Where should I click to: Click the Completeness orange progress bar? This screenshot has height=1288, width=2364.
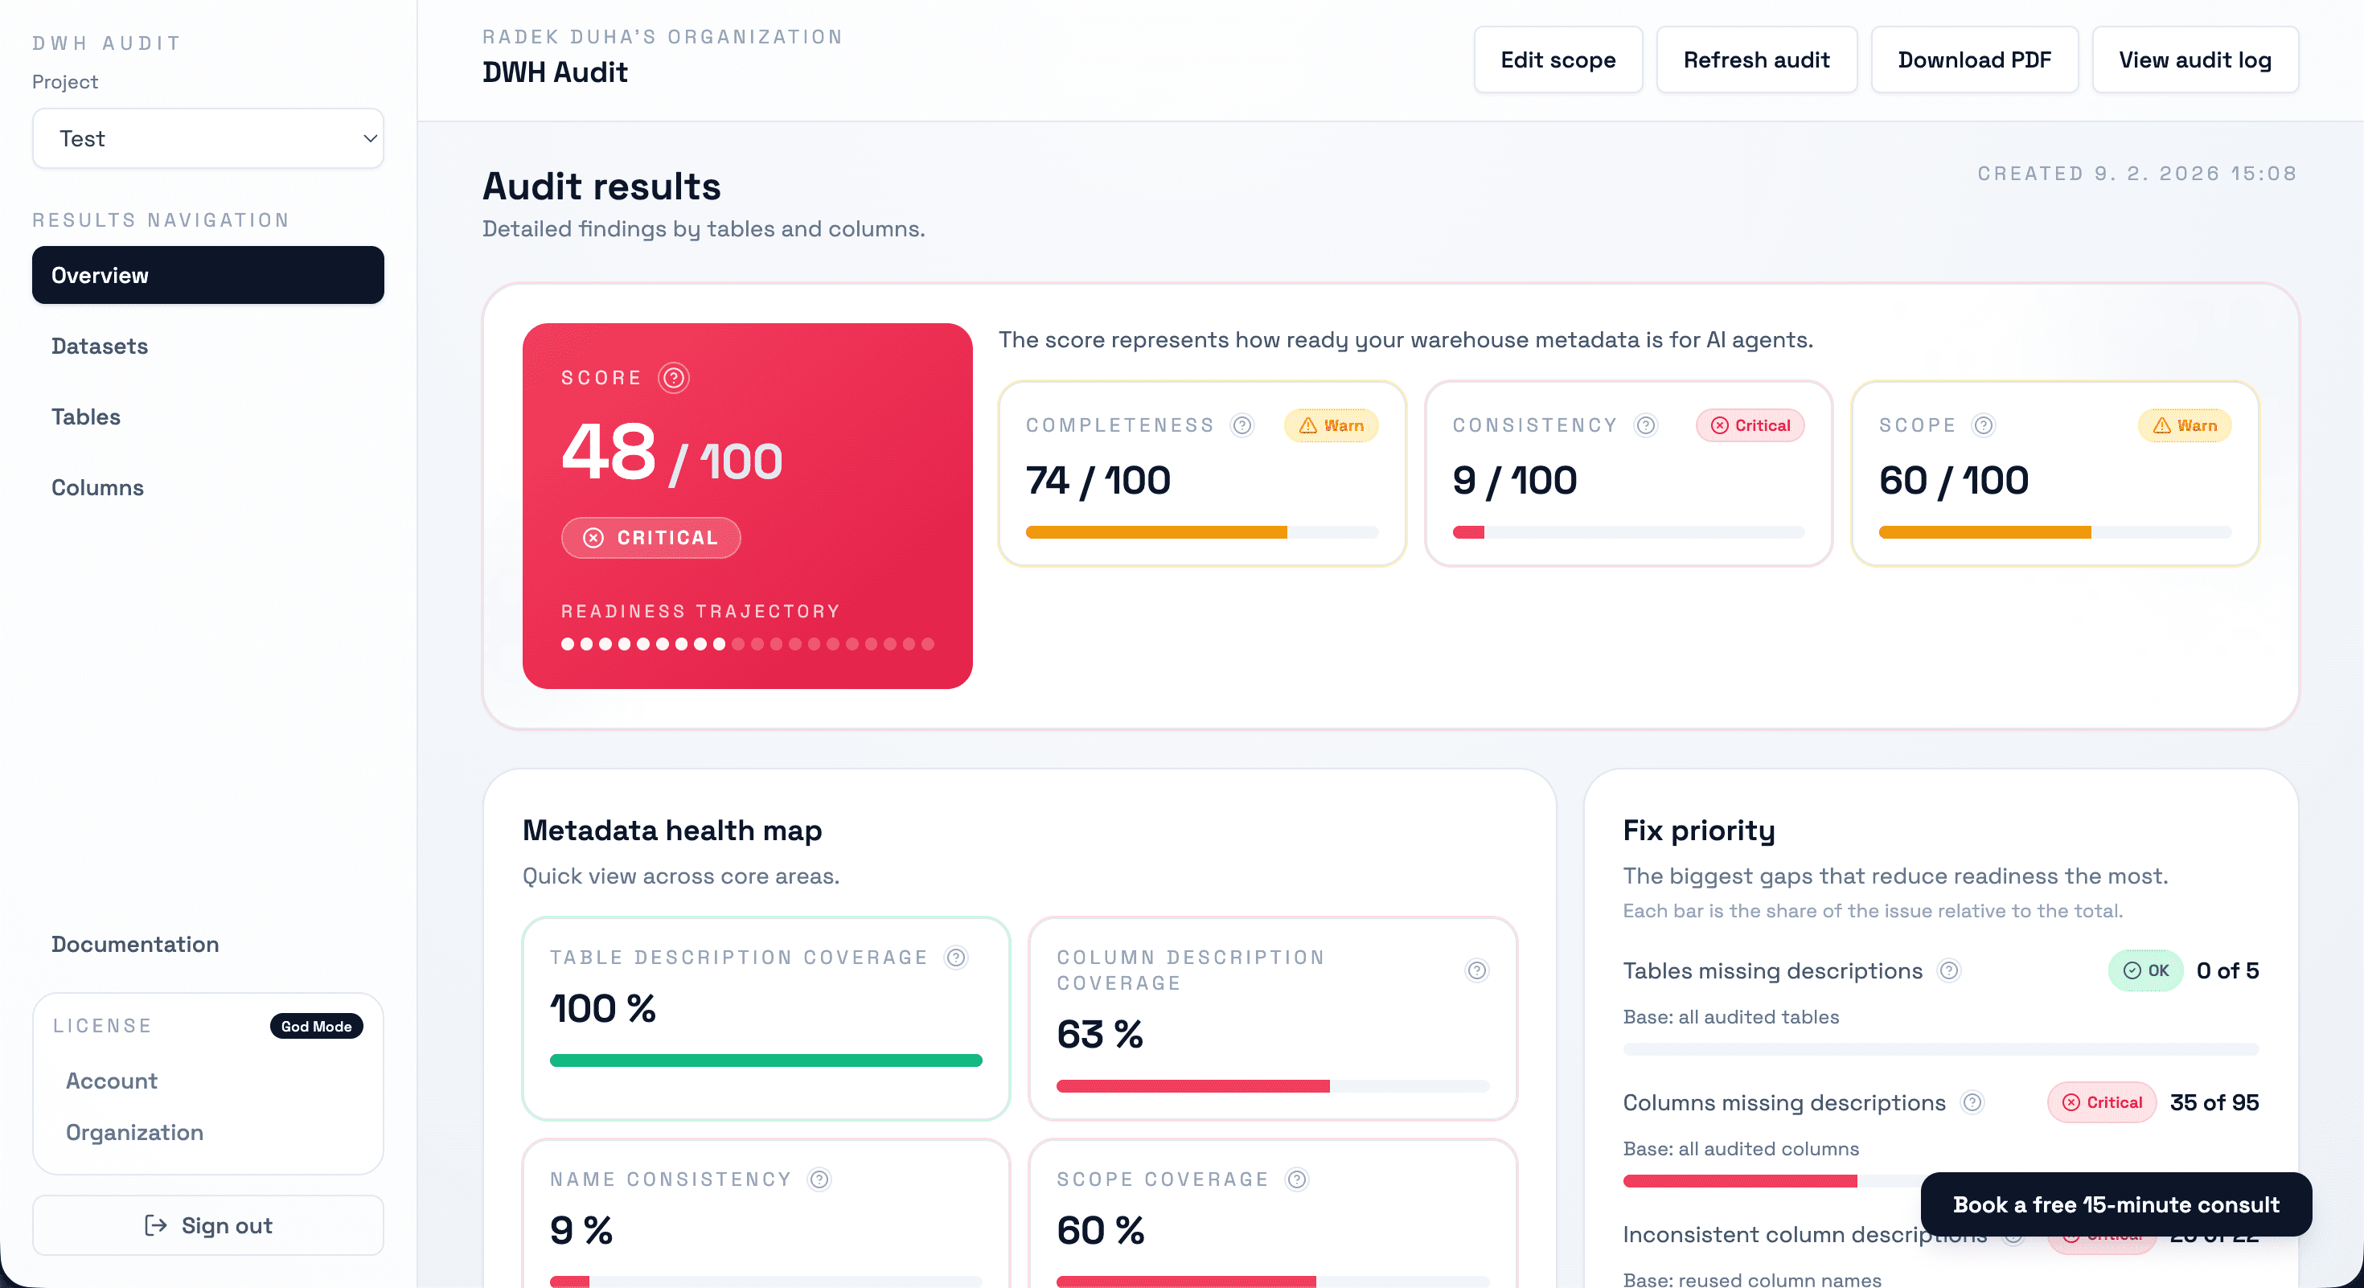(1155, 533)
